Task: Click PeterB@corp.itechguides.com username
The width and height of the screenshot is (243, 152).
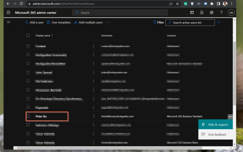Action: tap(117, 116)
